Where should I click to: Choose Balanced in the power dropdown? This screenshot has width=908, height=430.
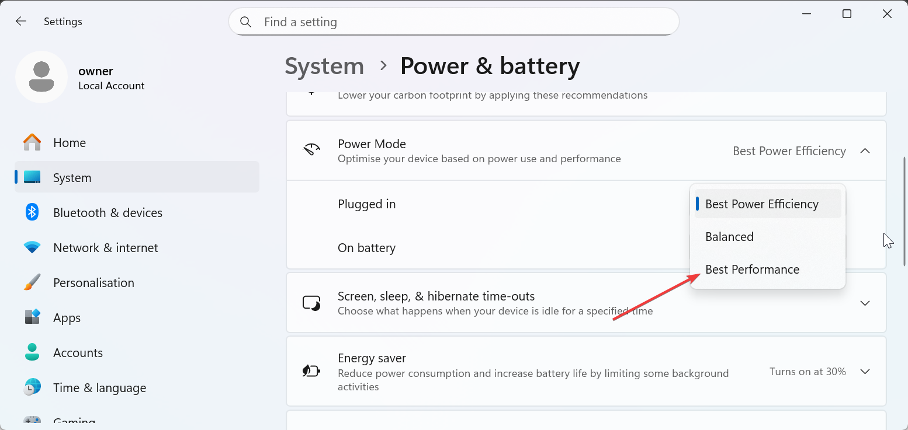[729, 237]
